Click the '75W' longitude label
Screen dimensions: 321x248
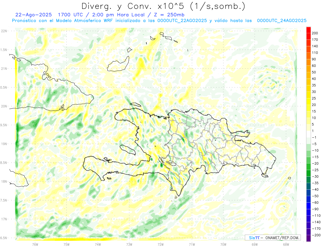pos(66,244)
